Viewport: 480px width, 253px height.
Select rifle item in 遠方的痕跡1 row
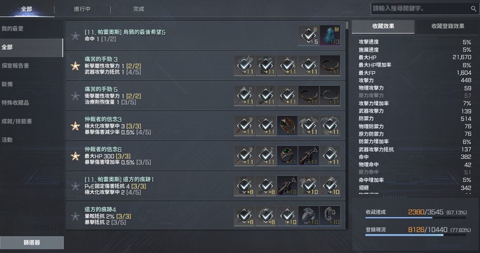tap(287, 186)
